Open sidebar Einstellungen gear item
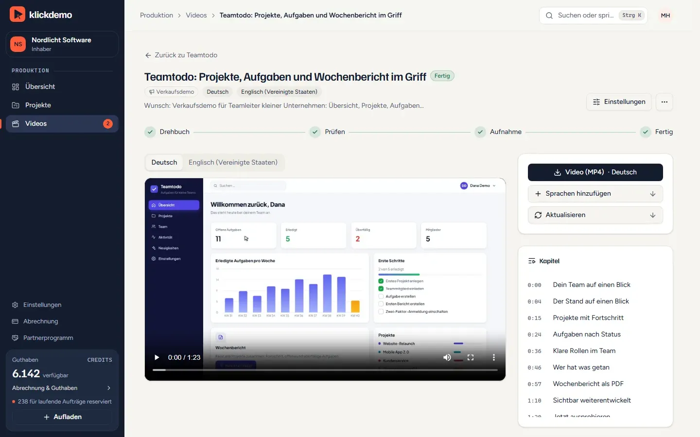Viewport: 700px width, 437px height. tap(62, 305)
